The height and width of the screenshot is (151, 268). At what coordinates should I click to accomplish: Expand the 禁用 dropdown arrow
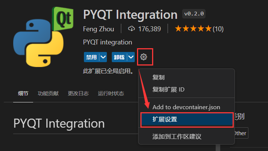103,57
